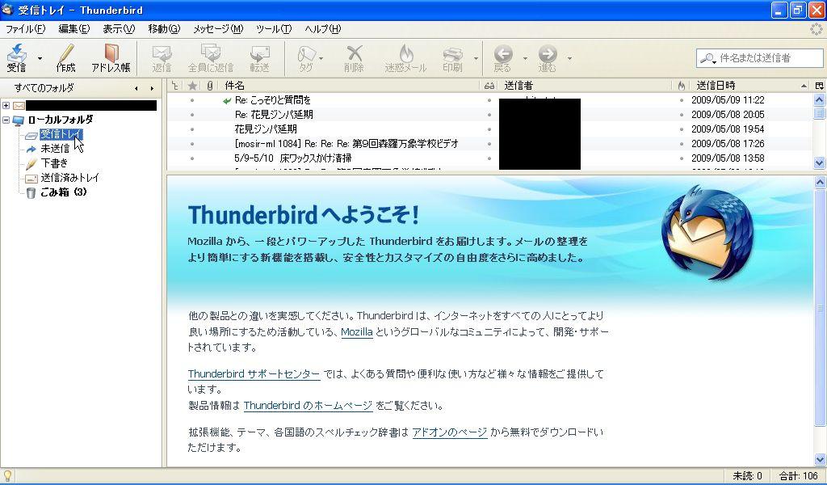Screen dimensions: 827x485
Task: Open the アドレス帳 address book
Action: [x=111, y=57]
